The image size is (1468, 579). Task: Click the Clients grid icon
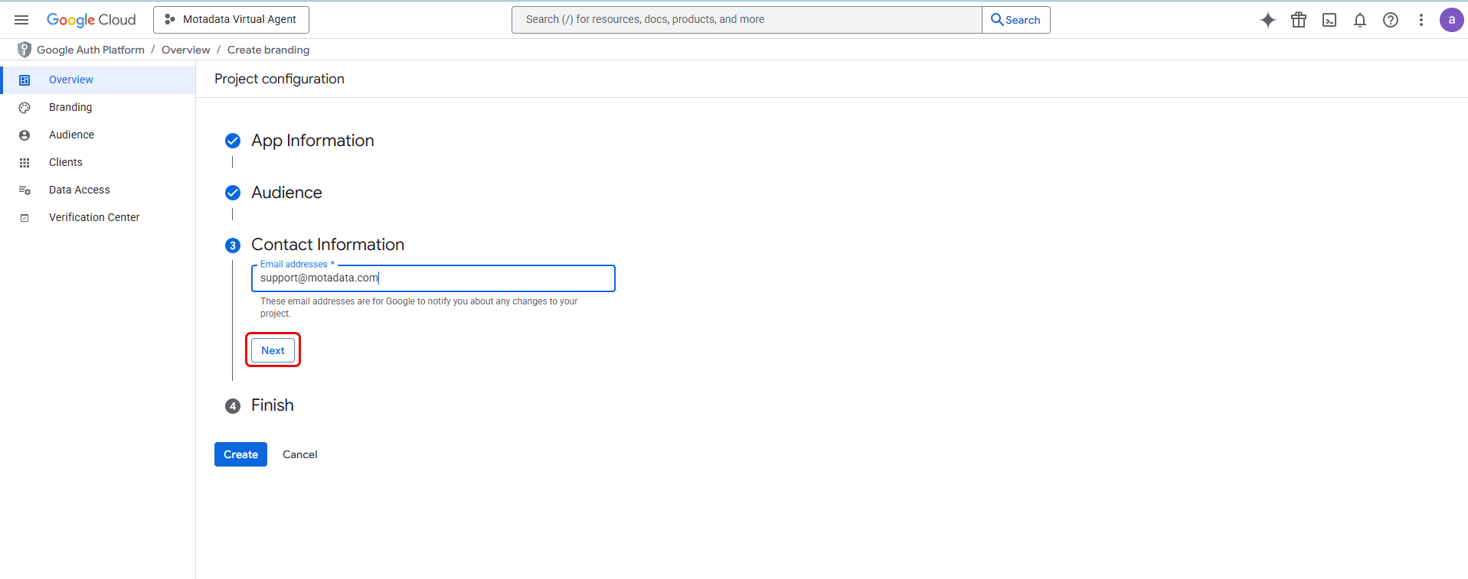click(x=25, y=163)
